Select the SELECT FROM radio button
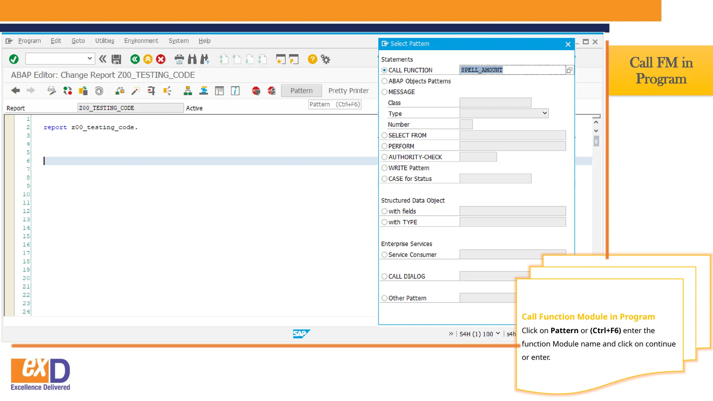 point(384,135)
